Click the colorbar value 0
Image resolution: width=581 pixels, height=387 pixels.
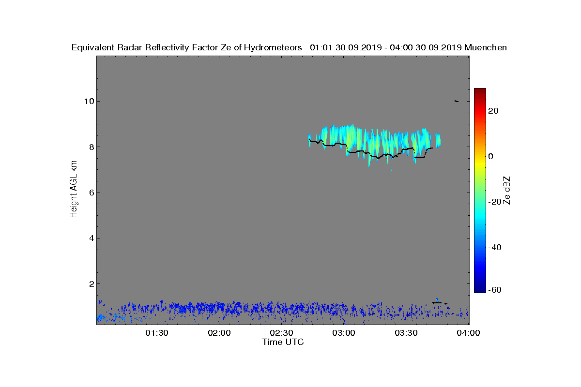click(x=491, y=156)
